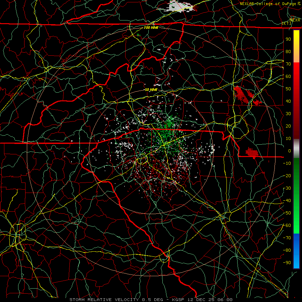
Task: Click the STORM RELATIVE VELOCITY caption text
Action: click(x=104, y=300)
